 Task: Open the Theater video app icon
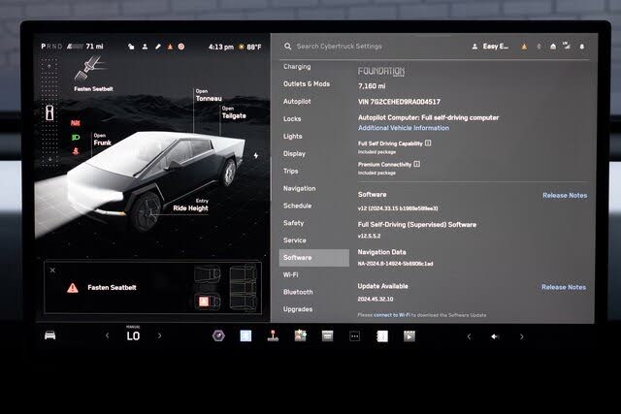click(x=409, y=336)
